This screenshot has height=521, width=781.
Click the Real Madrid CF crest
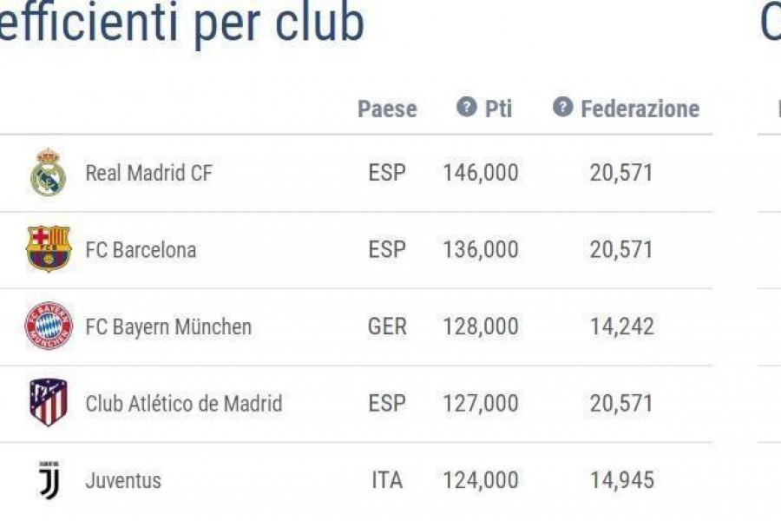[48, 172]
